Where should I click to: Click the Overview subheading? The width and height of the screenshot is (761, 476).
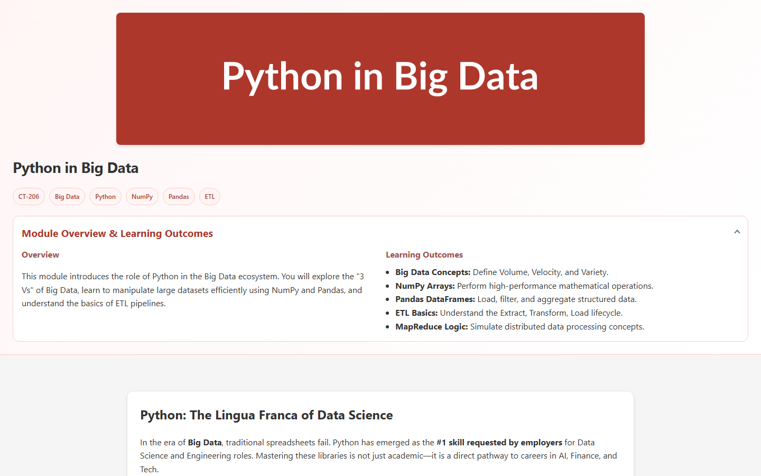40,254
